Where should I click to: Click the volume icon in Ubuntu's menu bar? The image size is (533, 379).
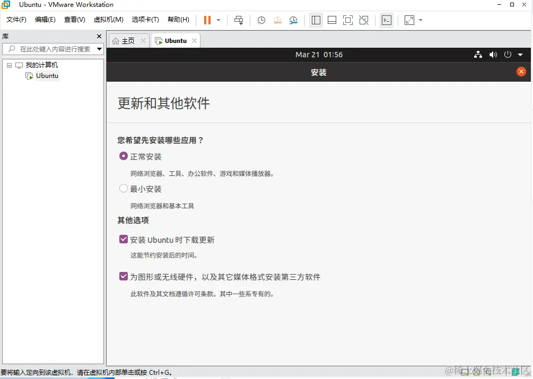[x=493, y=55]
